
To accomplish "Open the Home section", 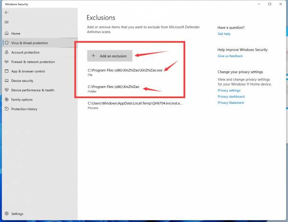I will [40, 33].
